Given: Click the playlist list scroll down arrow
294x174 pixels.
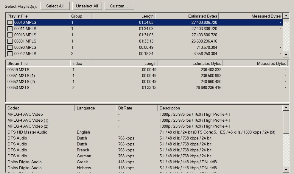Looking at the screenshot, I should 286,54.
